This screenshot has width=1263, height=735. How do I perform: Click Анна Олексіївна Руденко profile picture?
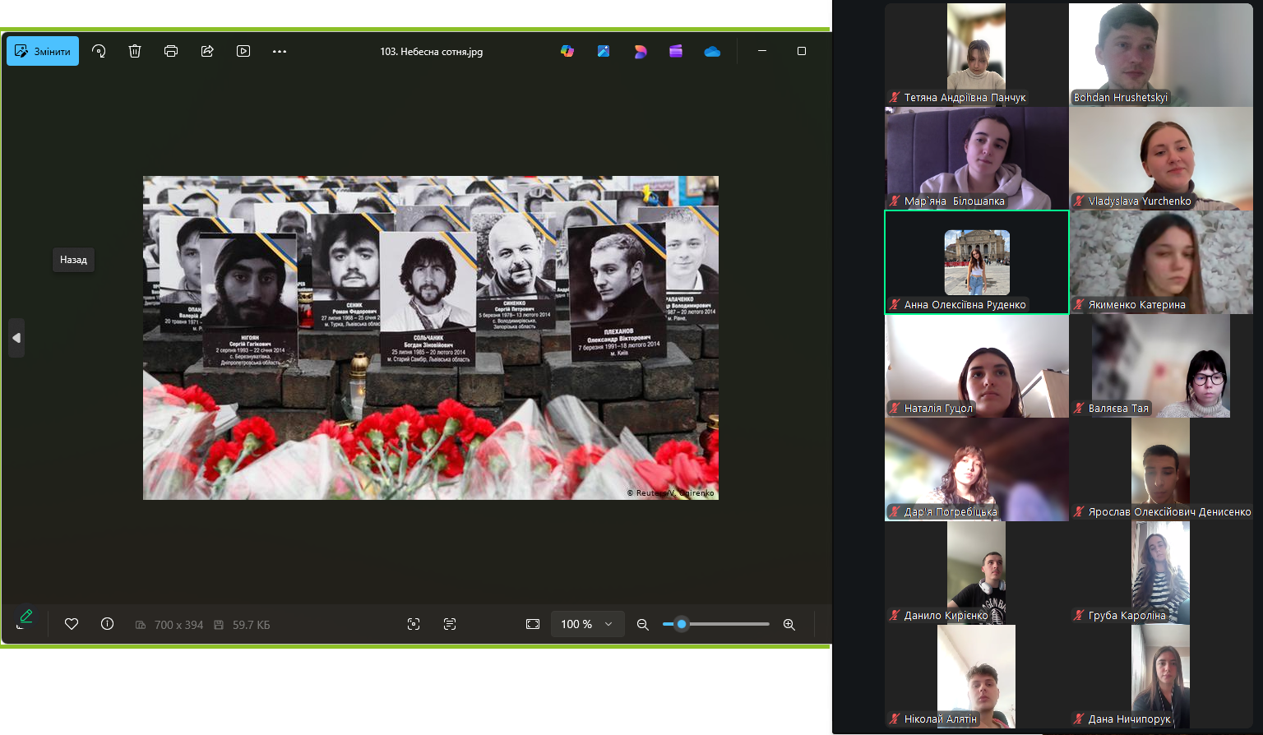pos(977,262)
